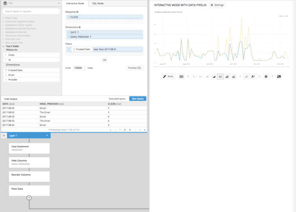Open the CLICKS measure dropdown
Viewport: 296px width, 212px height.
point(69,17)
